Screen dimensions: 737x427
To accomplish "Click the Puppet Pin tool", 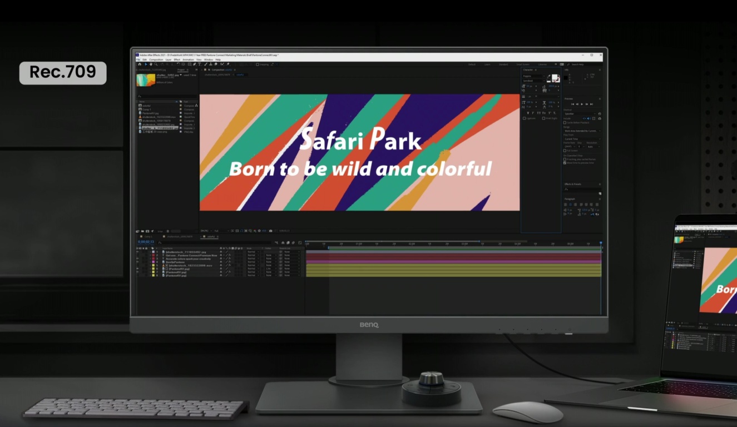I will 227,64.
